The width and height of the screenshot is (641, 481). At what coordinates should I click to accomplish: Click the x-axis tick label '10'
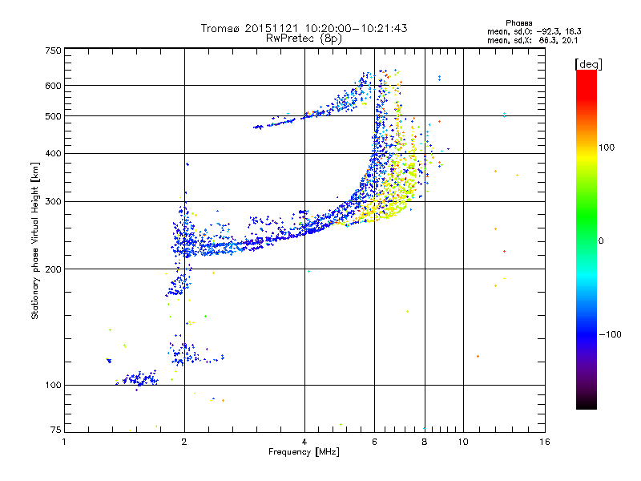pos(463,442)
